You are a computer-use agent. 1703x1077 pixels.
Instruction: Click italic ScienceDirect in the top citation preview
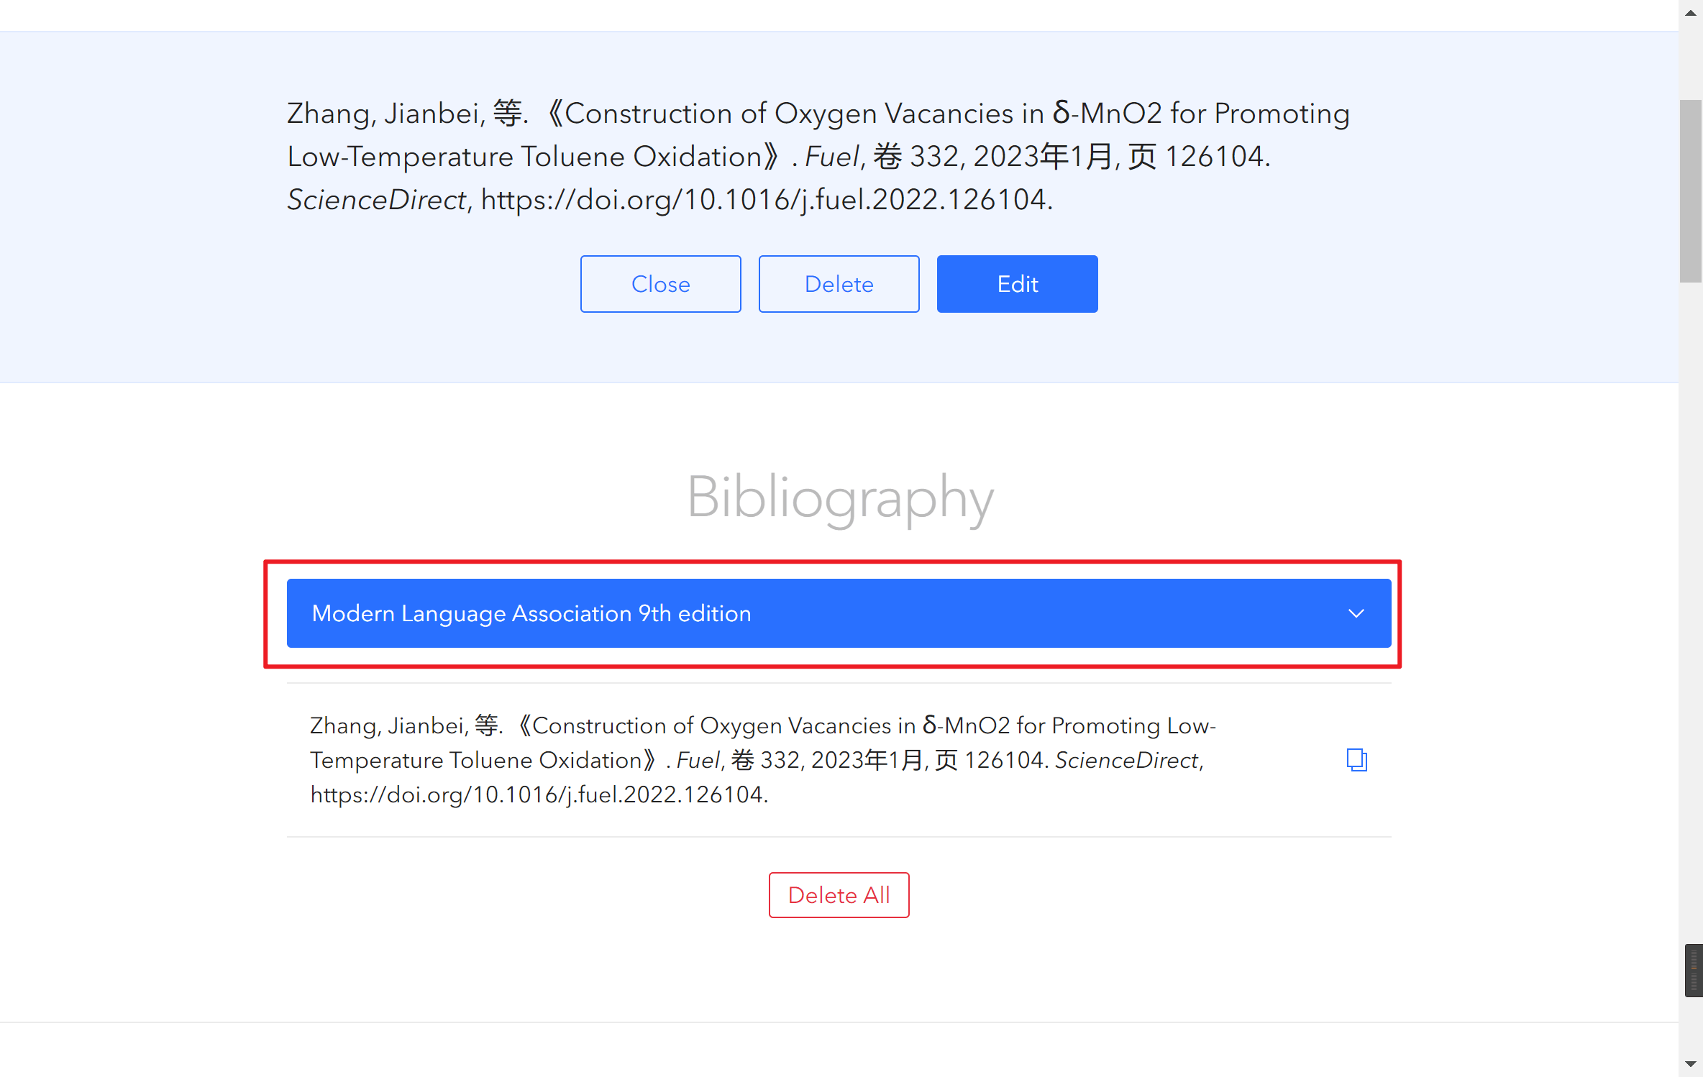[377, 200]
